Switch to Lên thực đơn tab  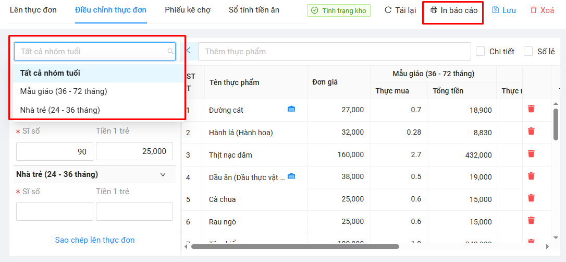coord(33,10)
